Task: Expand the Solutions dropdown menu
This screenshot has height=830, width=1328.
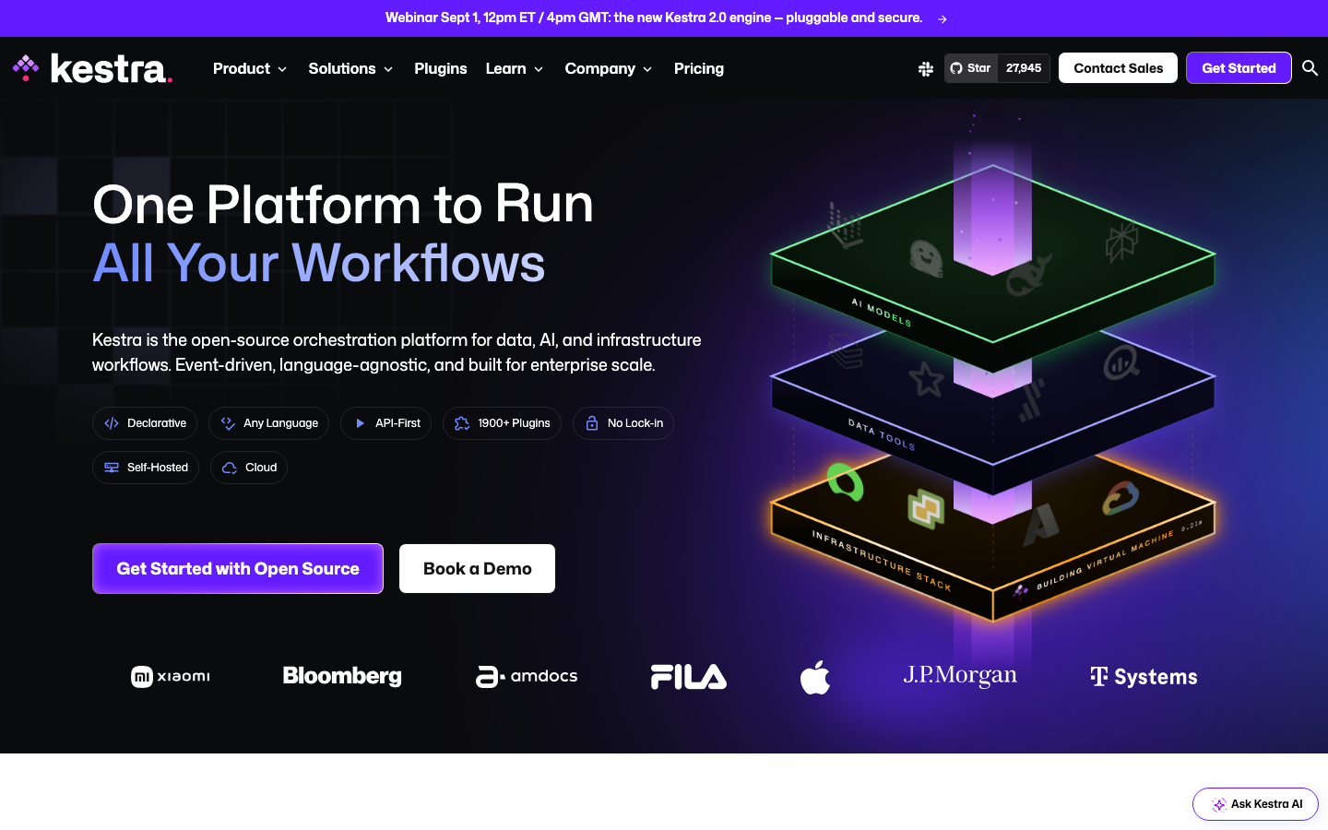Action: point(350,68)
